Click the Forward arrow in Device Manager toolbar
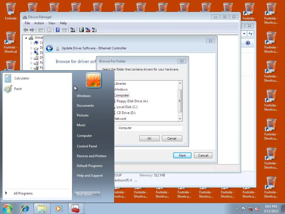Viewport: 285px width, 214px height. (x=32, y=30)
